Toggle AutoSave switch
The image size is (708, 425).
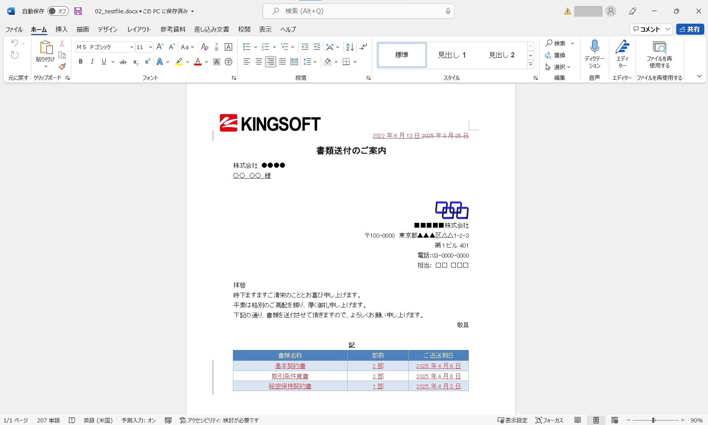point(58,11)
